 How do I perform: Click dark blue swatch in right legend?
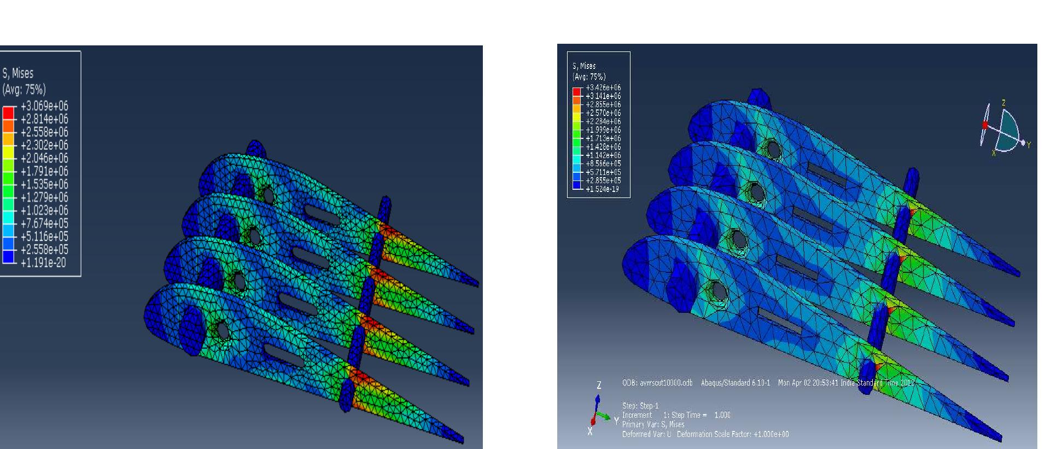point(577,185)
